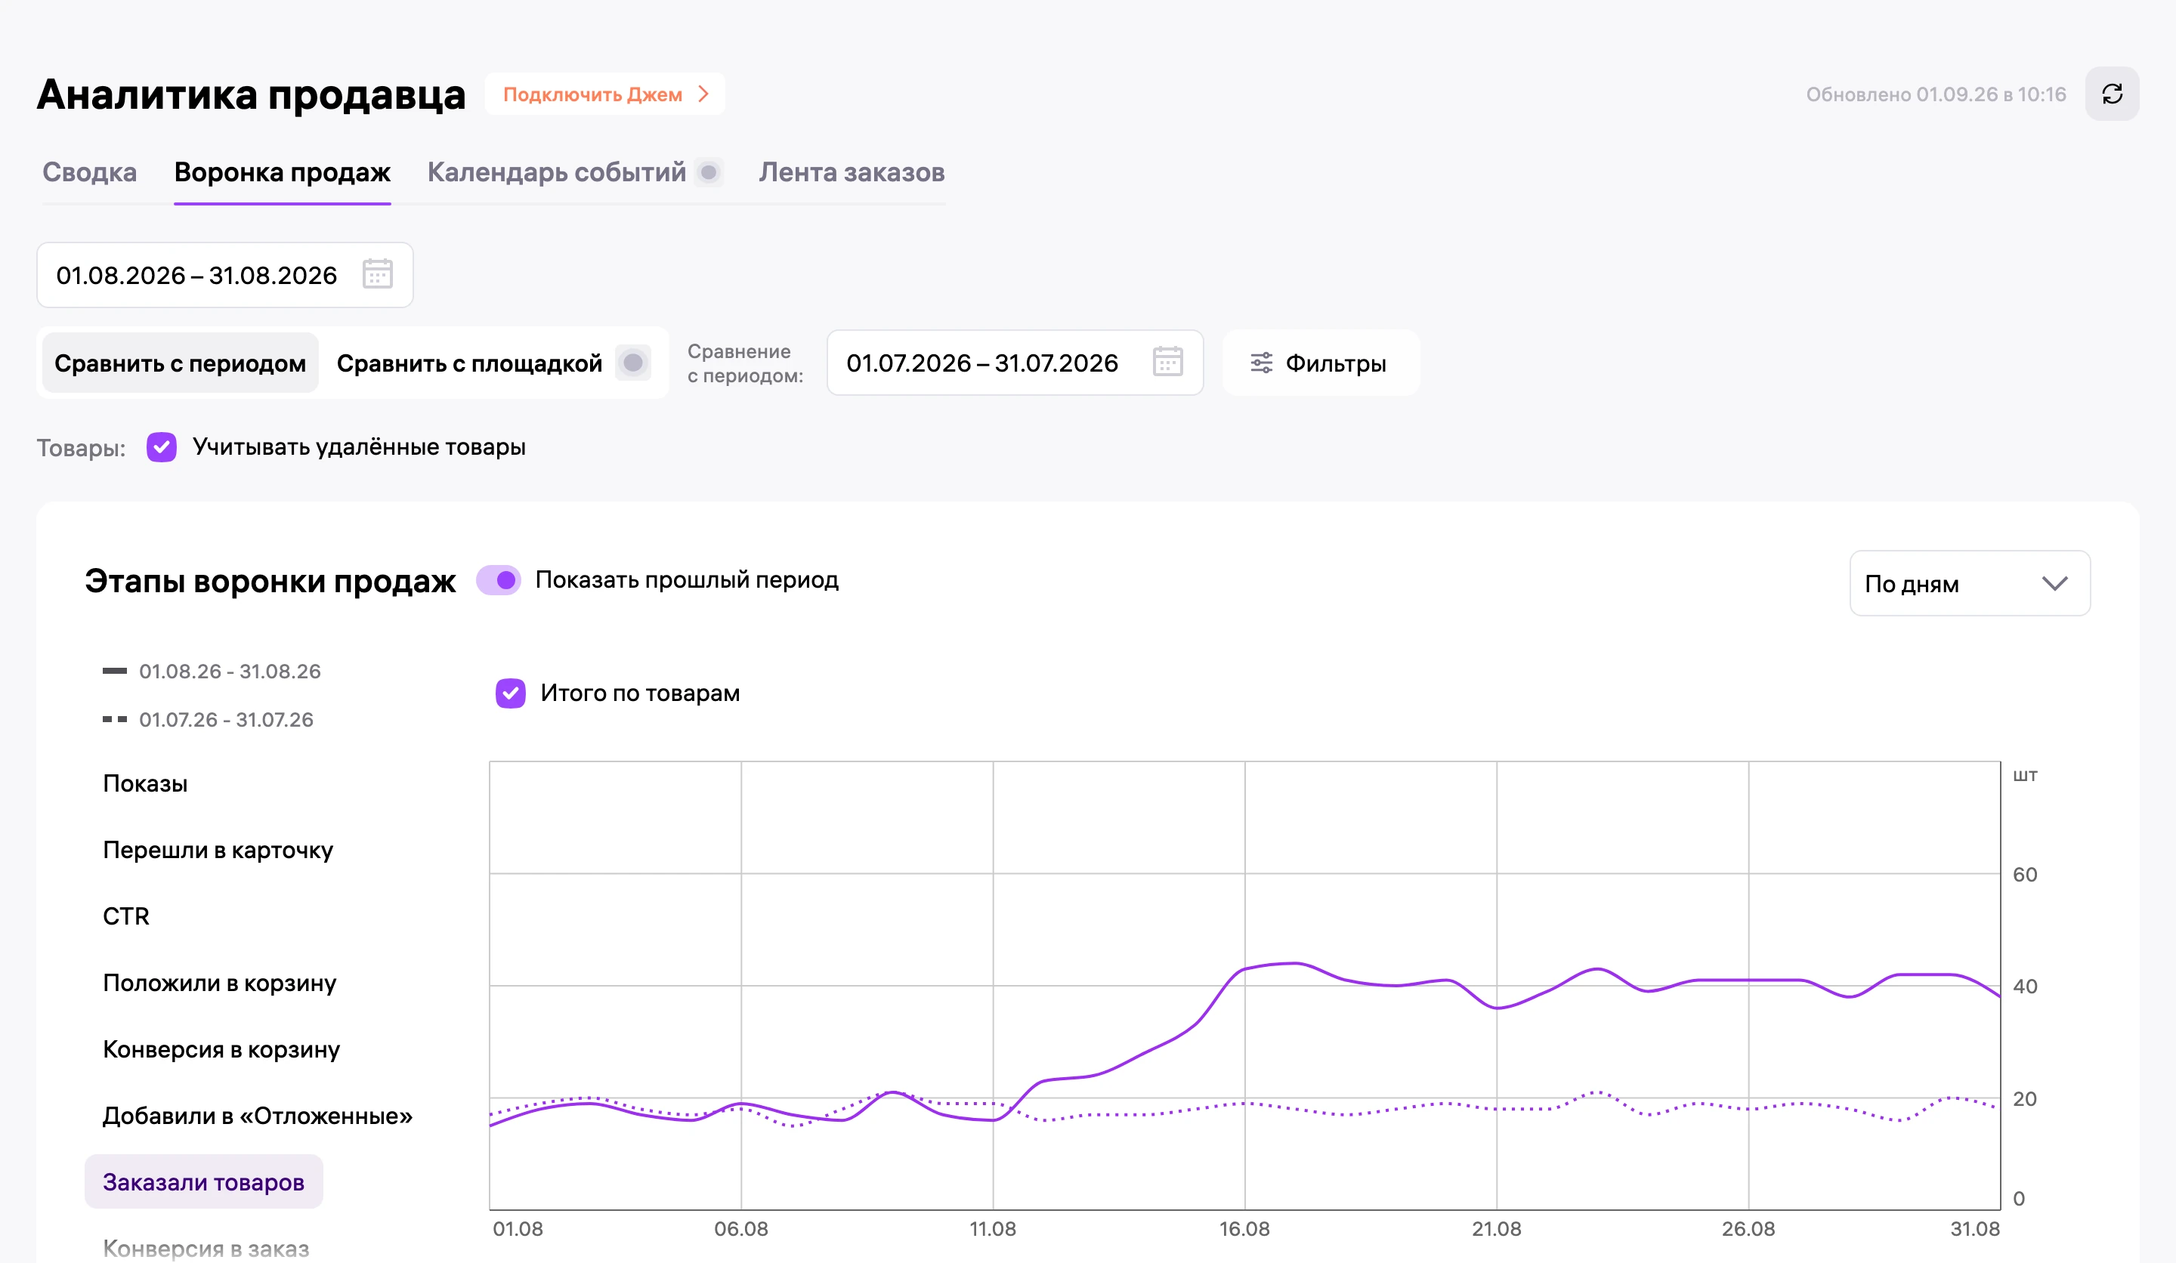This screenshot has height=1263, width=2176.
Task: Open calendar icon for main date range
Action: click(377, 274)
